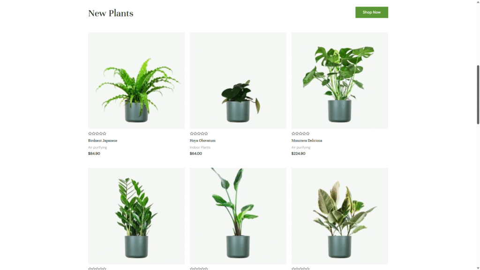Click the green Shop Now button
This screenshot has height=270, width=480.
pos(372,12)
